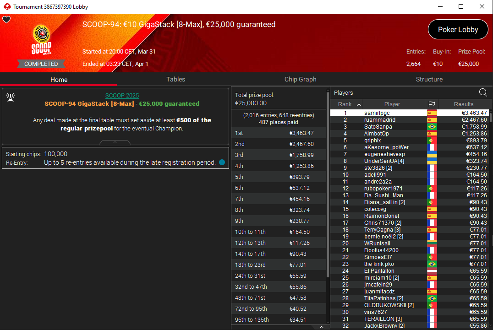Open the Chip Graph tab
The image size is (493, 330).
pyautogui.click(x=300, y=79)
